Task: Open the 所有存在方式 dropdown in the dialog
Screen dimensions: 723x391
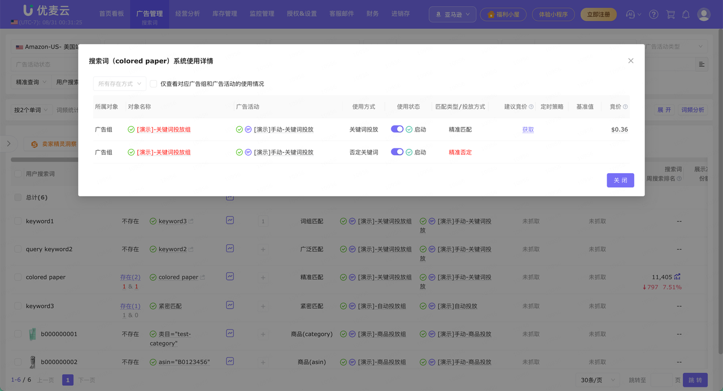Action: (120, 84)
